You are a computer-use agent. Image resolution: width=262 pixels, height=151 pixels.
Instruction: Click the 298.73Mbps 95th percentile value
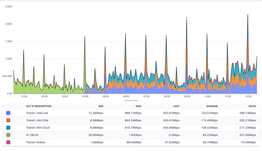tap(247, 113)
